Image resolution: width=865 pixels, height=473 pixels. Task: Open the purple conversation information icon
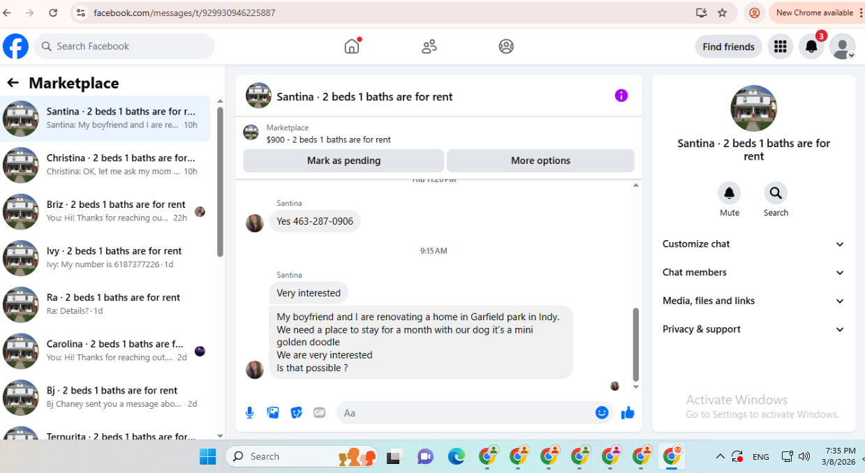(x=621, y=96)
